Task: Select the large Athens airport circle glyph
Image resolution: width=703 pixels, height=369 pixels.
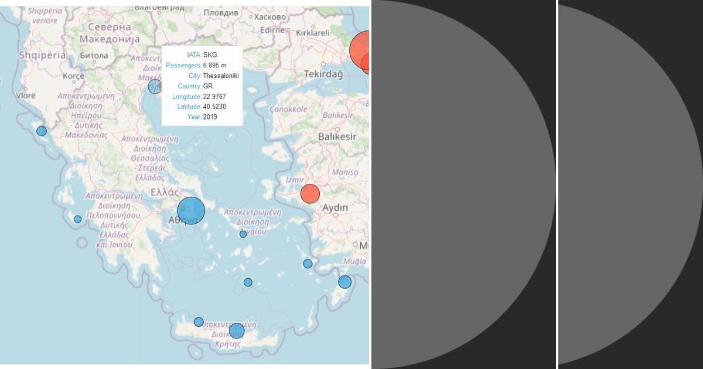Action: coord(190,210)
